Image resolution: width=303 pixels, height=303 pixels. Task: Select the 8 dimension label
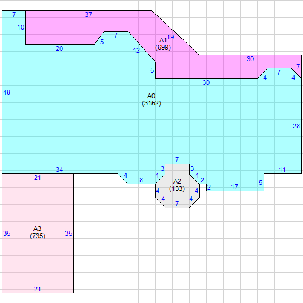[141, 180]
